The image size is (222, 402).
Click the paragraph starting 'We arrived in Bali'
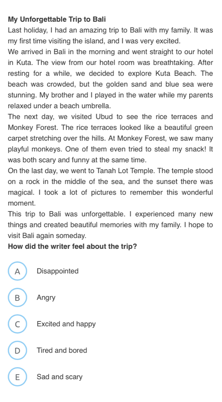click(x=110, y=79)
